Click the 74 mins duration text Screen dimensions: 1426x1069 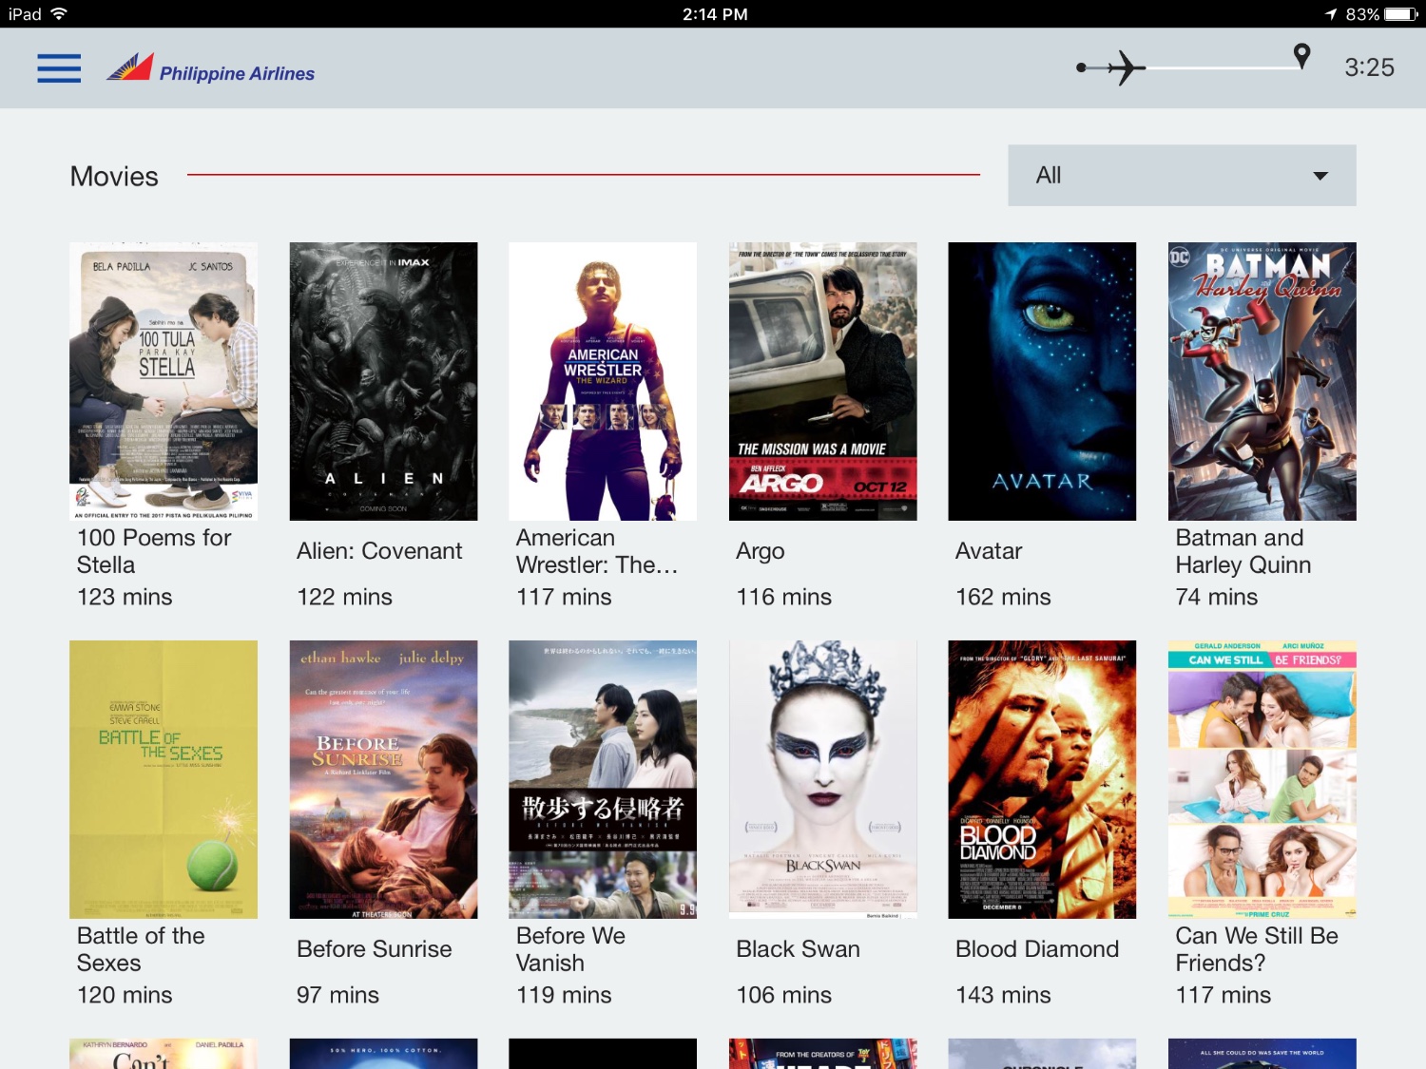point(1217,597)
